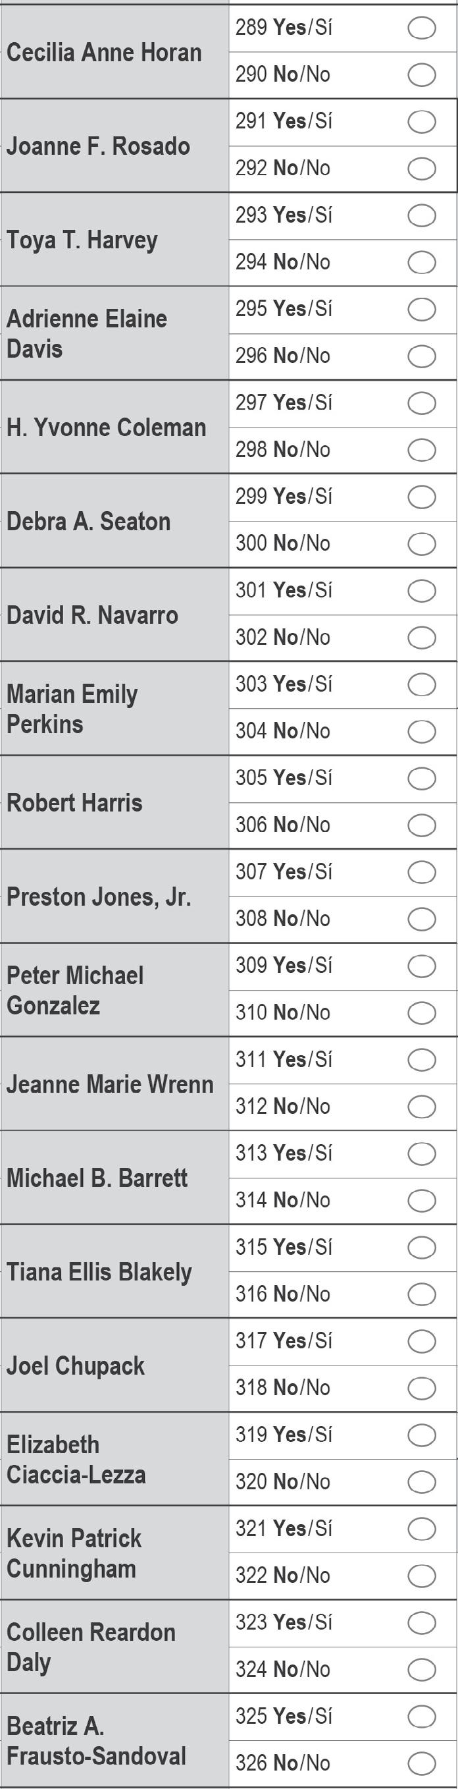Select Yes oval 301 for David R. Navarro
458x1789 pixels.
[x=421, y=591]
